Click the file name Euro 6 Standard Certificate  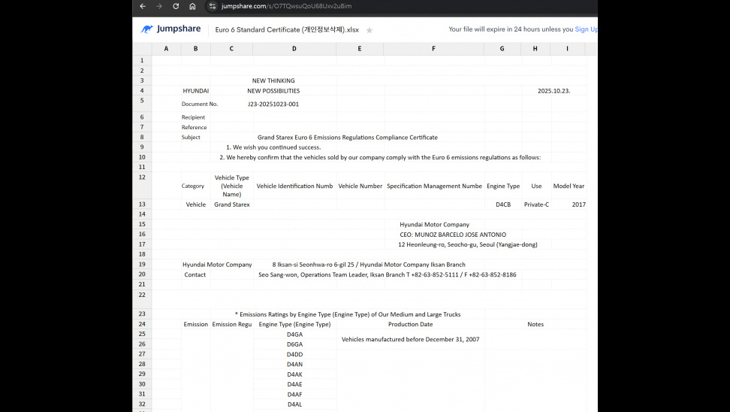pos(287,30)
